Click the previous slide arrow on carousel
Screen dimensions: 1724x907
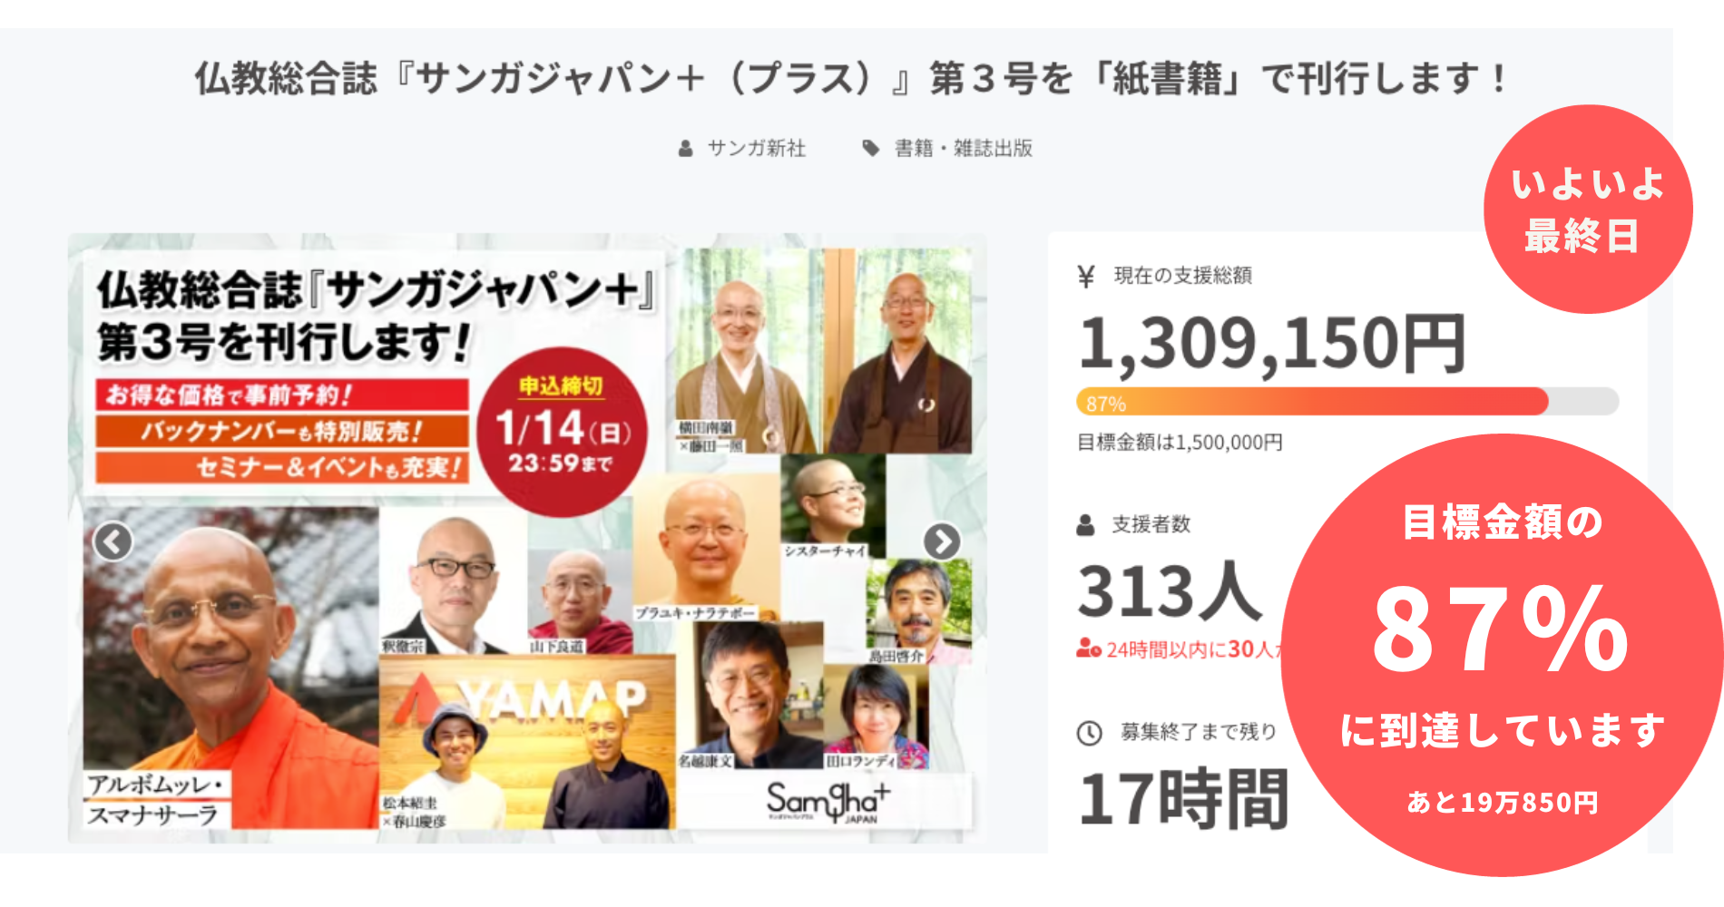click(x=113, y=542)
